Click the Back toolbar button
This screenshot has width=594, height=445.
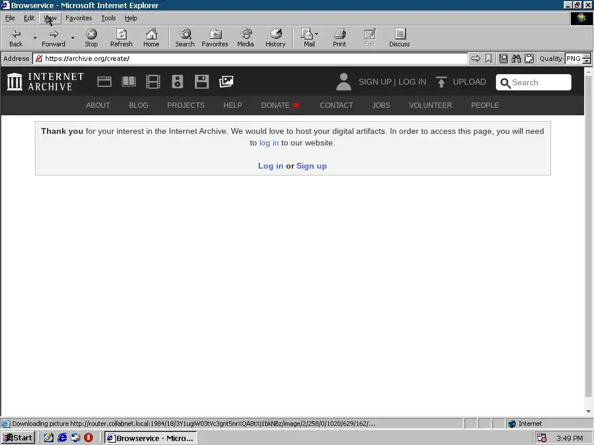pos(16,38)
